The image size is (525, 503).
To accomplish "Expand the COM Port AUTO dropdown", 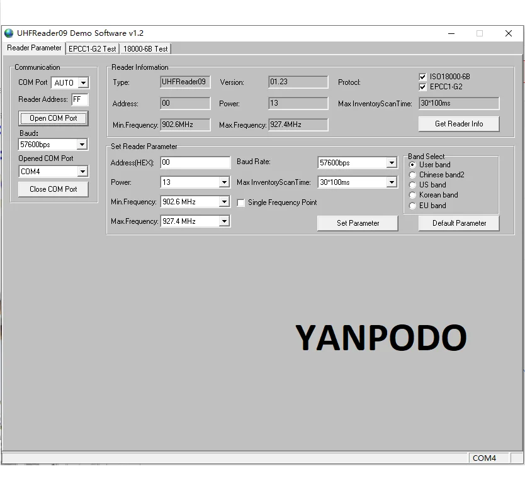I will tap(83, 82).
